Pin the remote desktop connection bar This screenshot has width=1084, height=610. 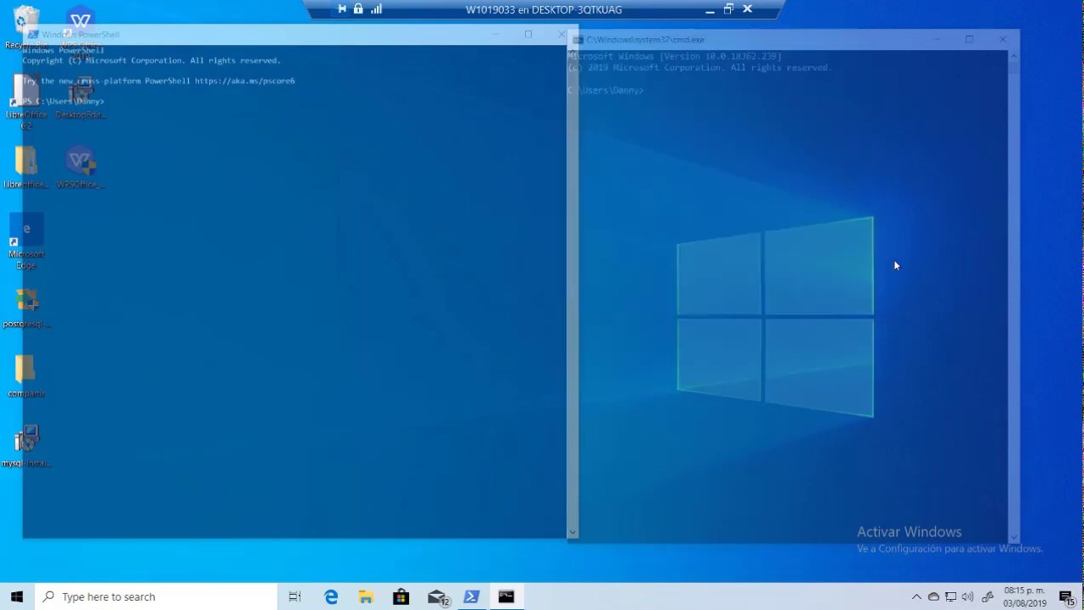pyautogui.click(x=342, y=9)
